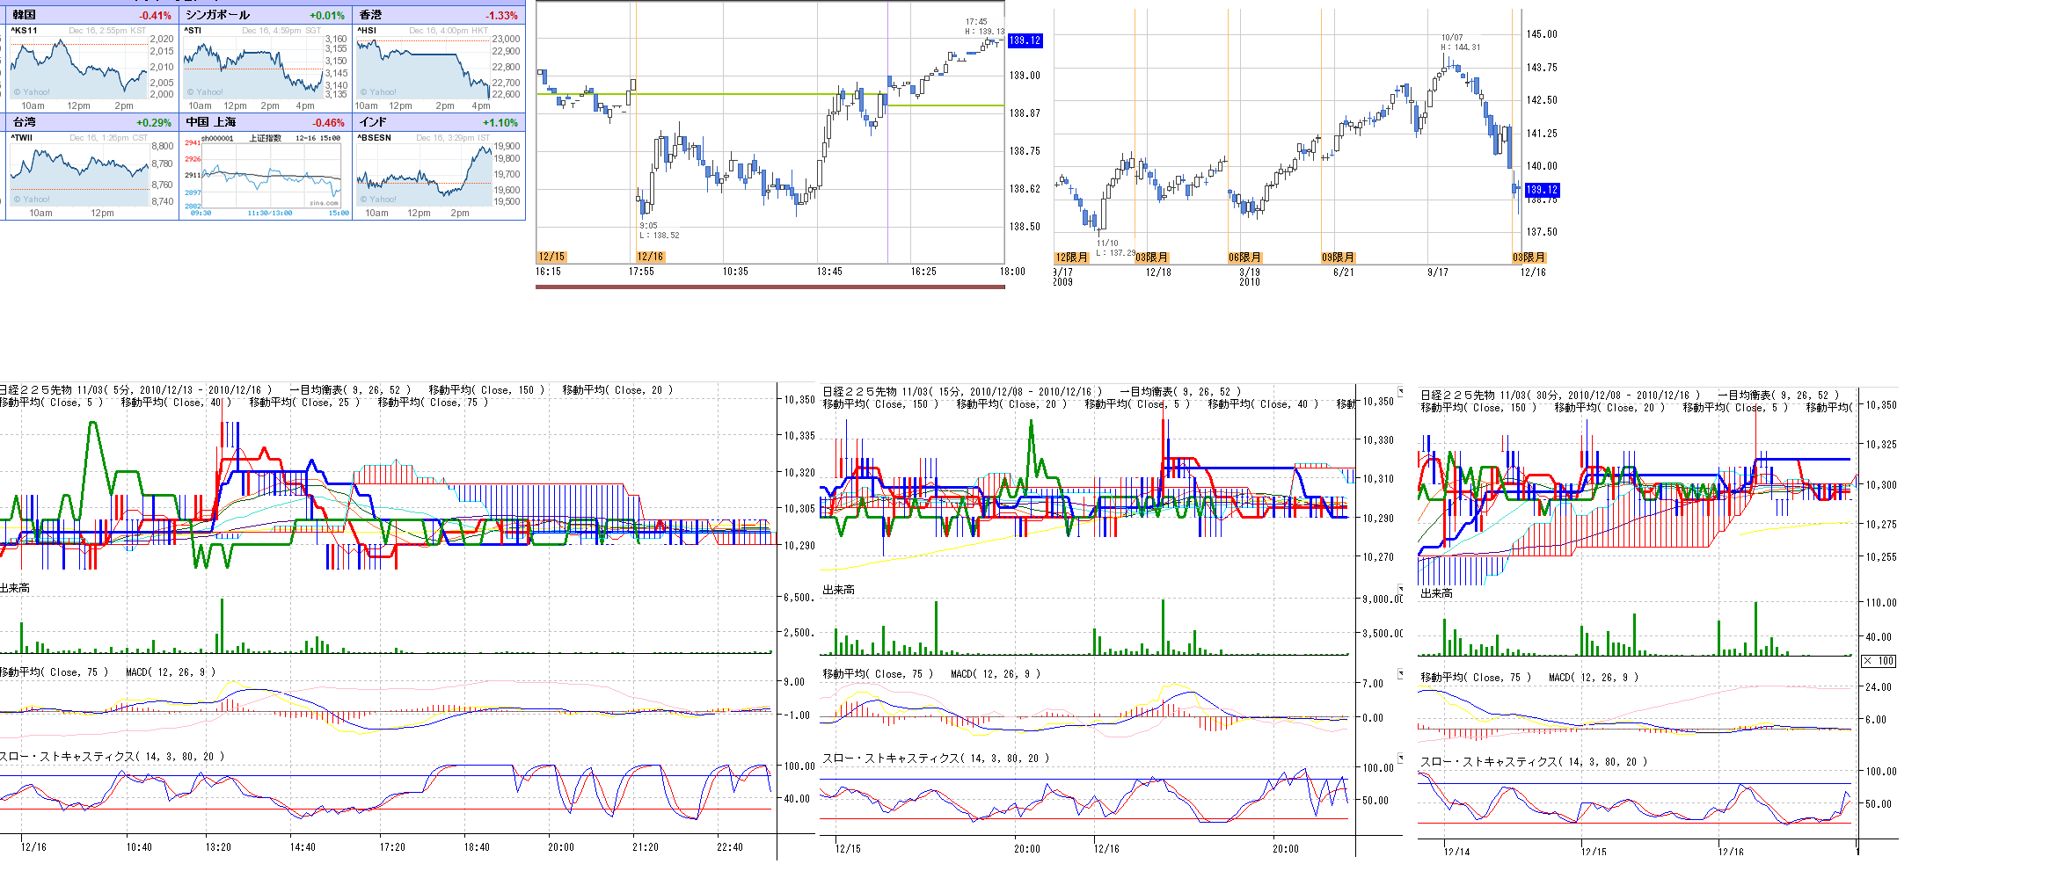Open the Singapore ^STI mini chart
This screenshot has height=893, width=2065.
click(x=253, y=68)
